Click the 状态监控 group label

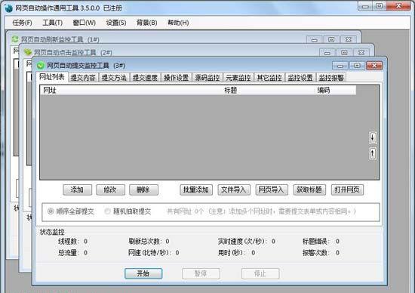click(x=52, y=232)
